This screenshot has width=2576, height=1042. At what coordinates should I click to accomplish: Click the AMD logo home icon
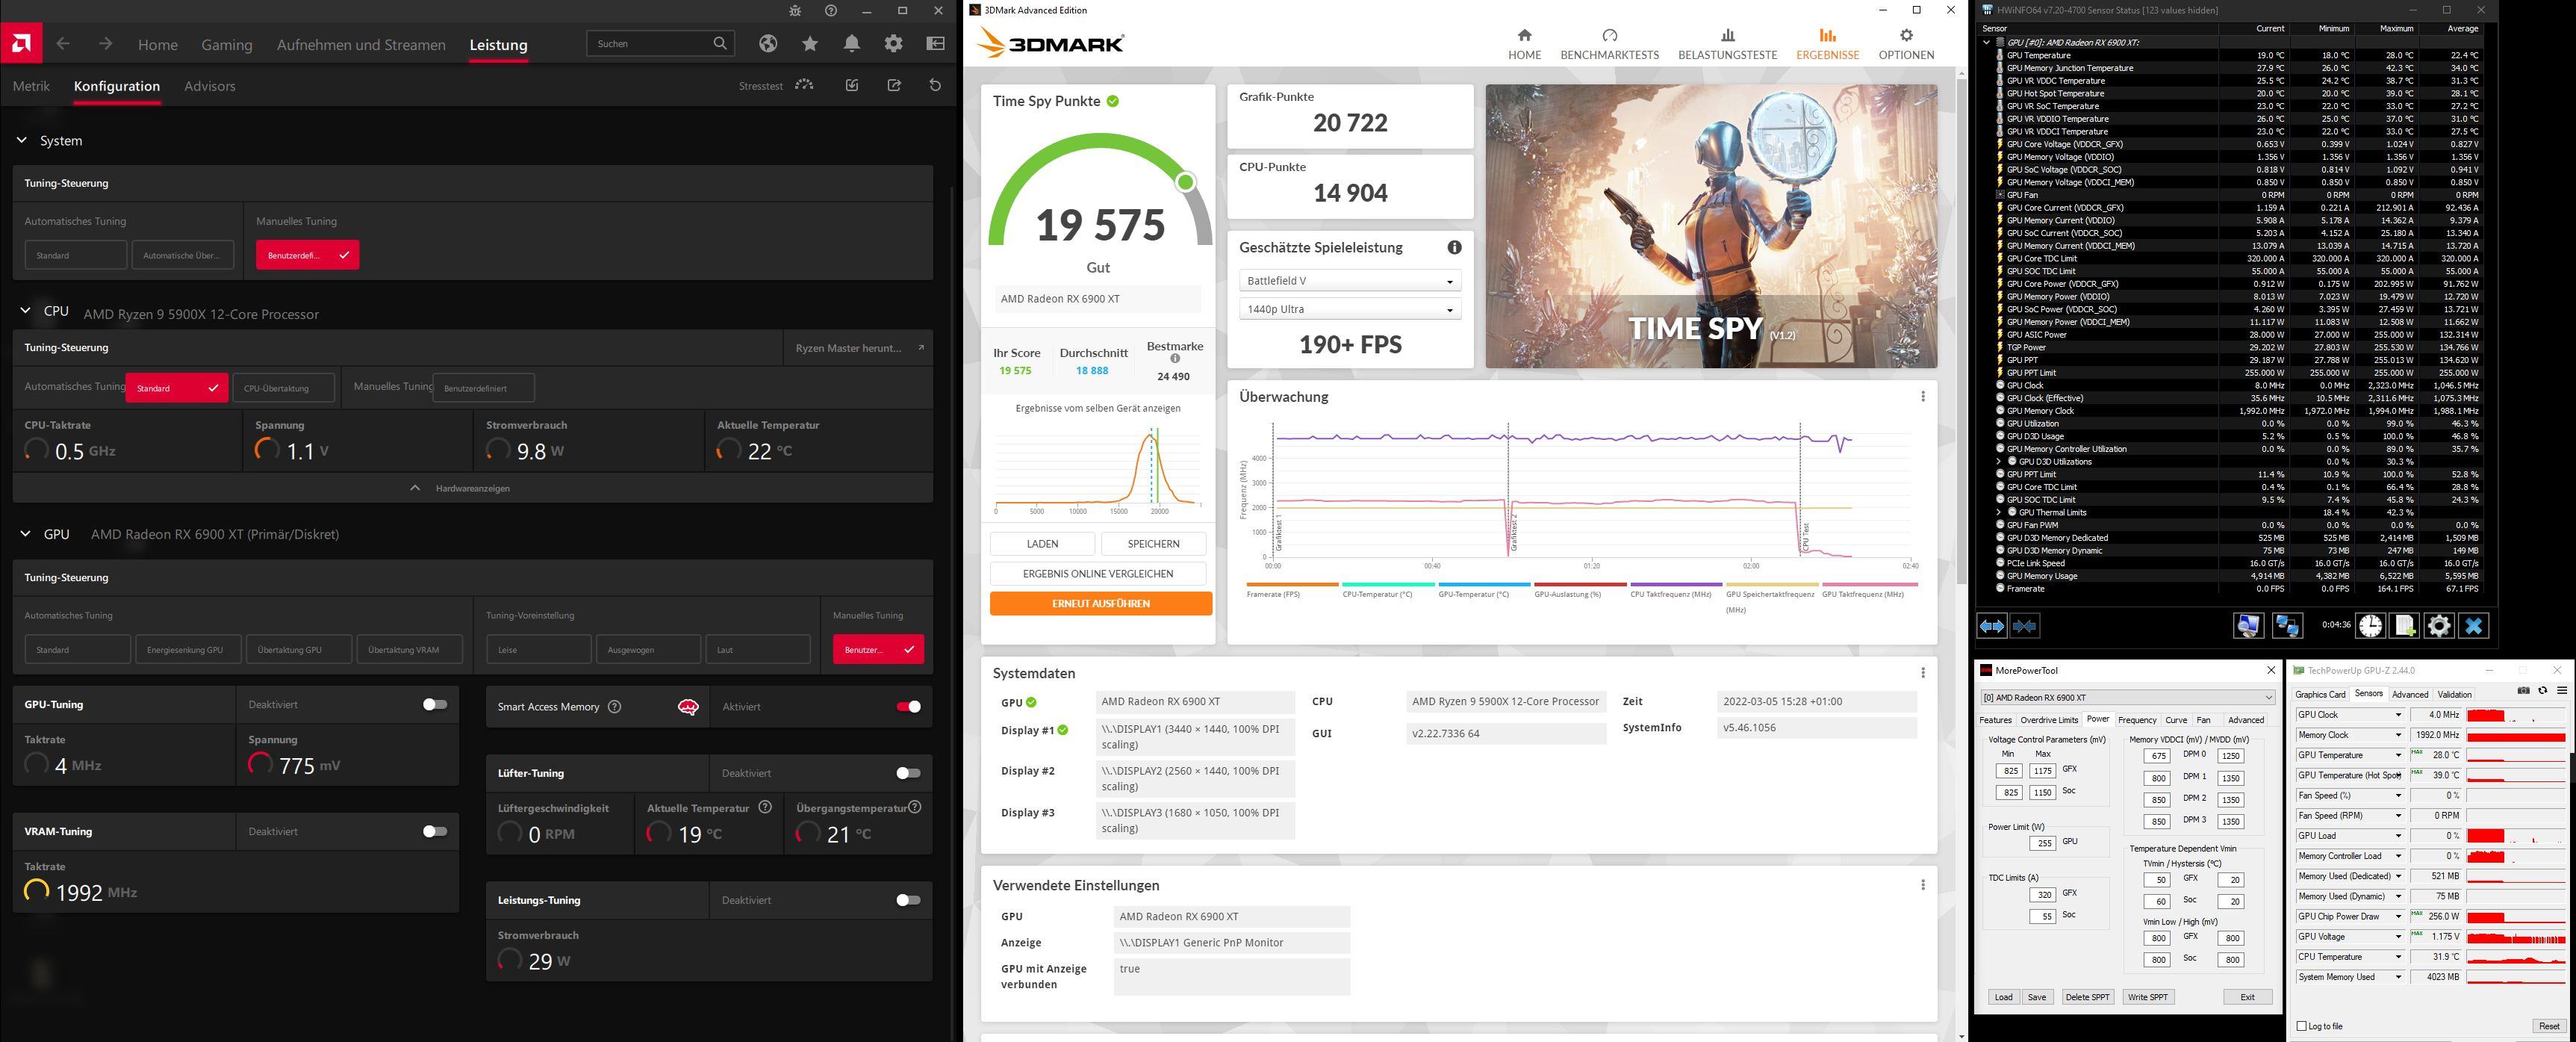click(x=21, y=44)
